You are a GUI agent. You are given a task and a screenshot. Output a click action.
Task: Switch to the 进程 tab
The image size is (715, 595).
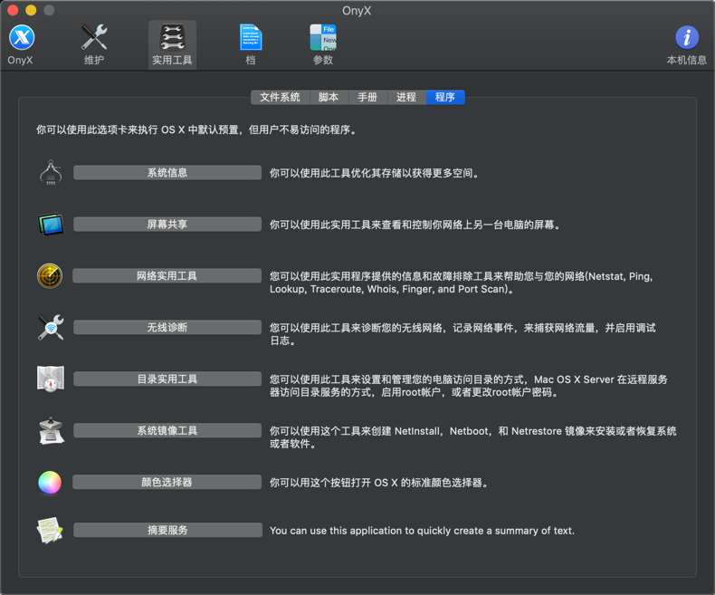point(406,97)
